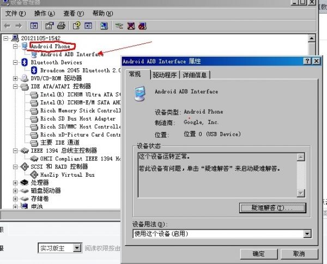Switch to the 常规 tab
Image resolution: width=327 pixels, height=264 pixels.
(x=137, y=74)
